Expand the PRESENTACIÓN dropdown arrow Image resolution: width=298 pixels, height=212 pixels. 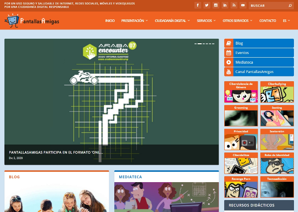point(147,20)
